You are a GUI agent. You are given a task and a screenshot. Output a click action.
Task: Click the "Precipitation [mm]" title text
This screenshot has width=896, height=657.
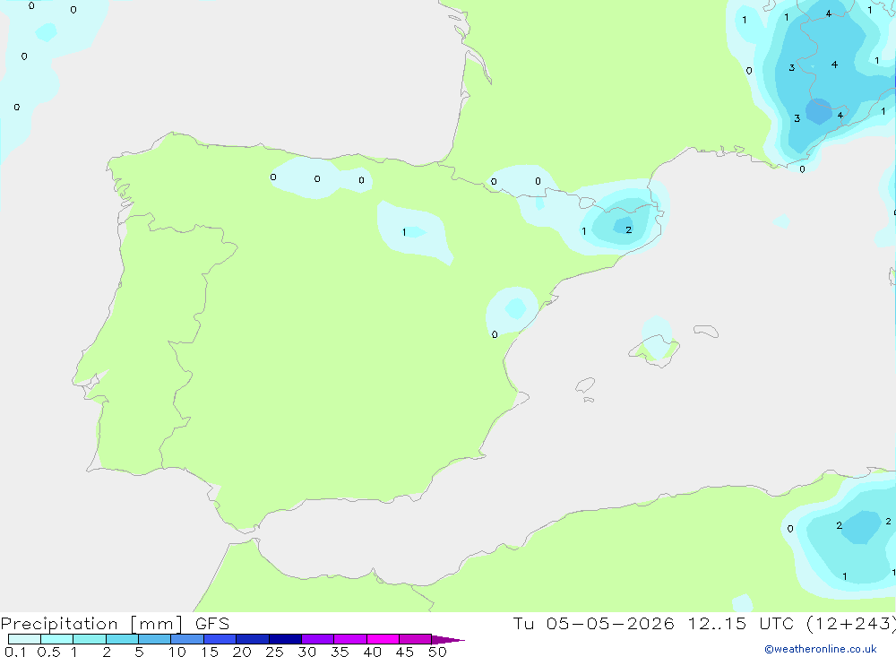coord(92,624)
